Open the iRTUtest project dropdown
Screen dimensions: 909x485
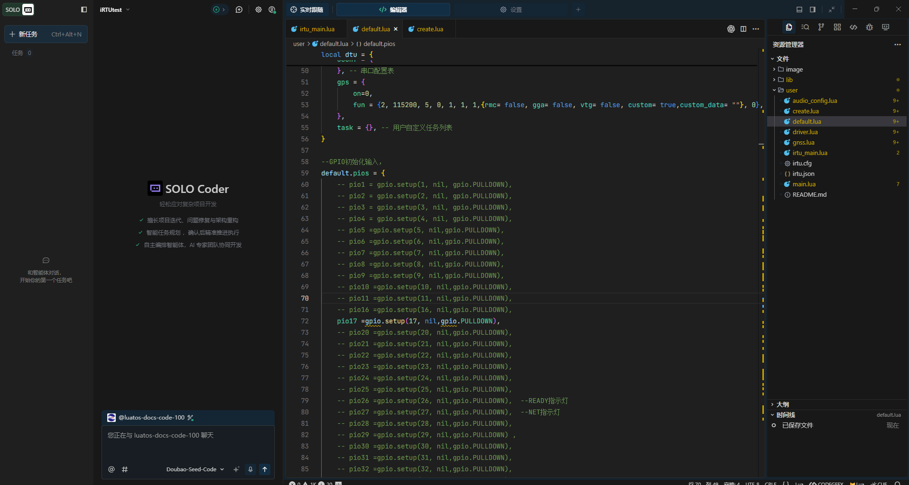point(115,9)
